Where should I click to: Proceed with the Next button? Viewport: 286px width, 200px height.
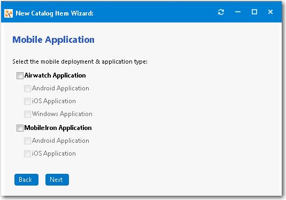click(x=57, y=180)
